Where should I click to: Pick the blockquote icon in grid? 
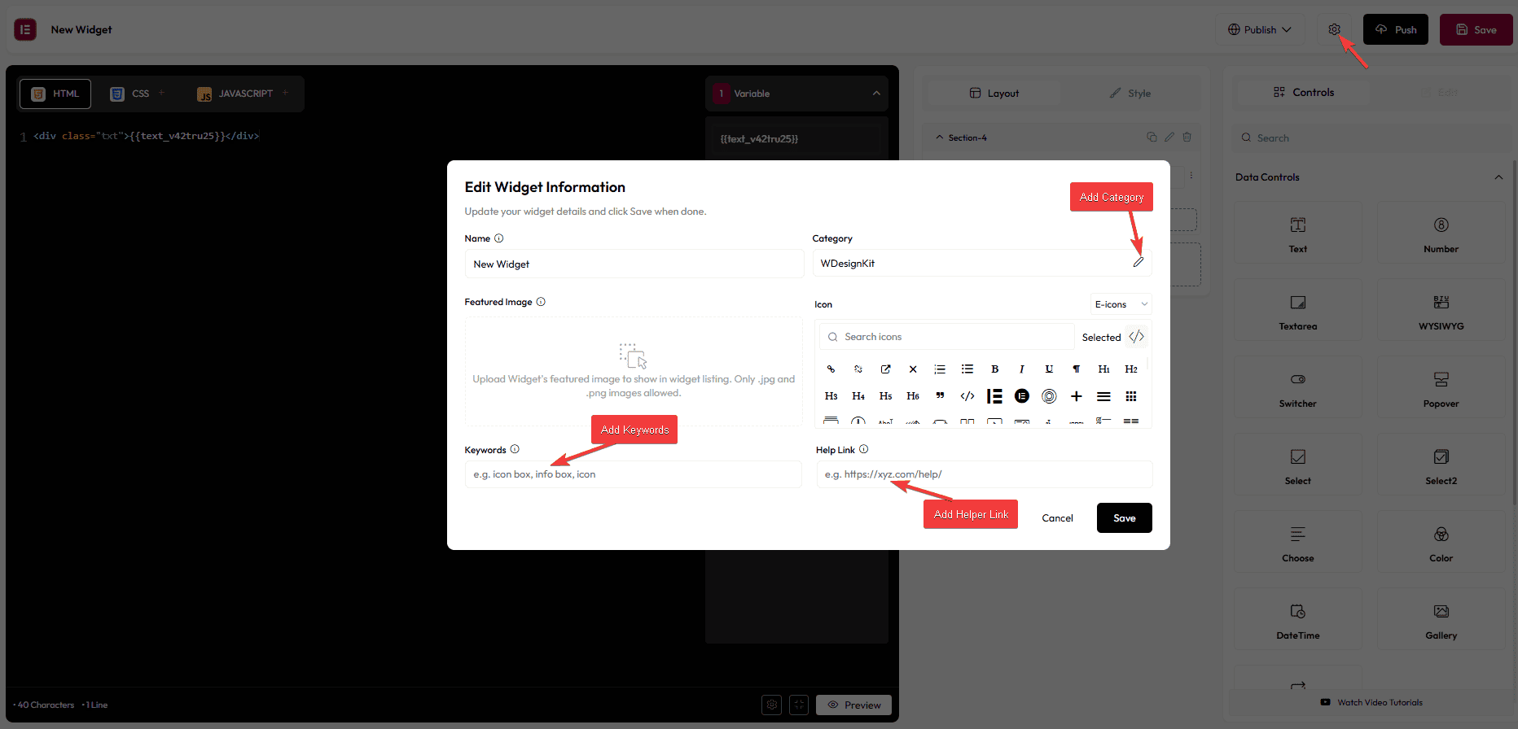point(940,396)
